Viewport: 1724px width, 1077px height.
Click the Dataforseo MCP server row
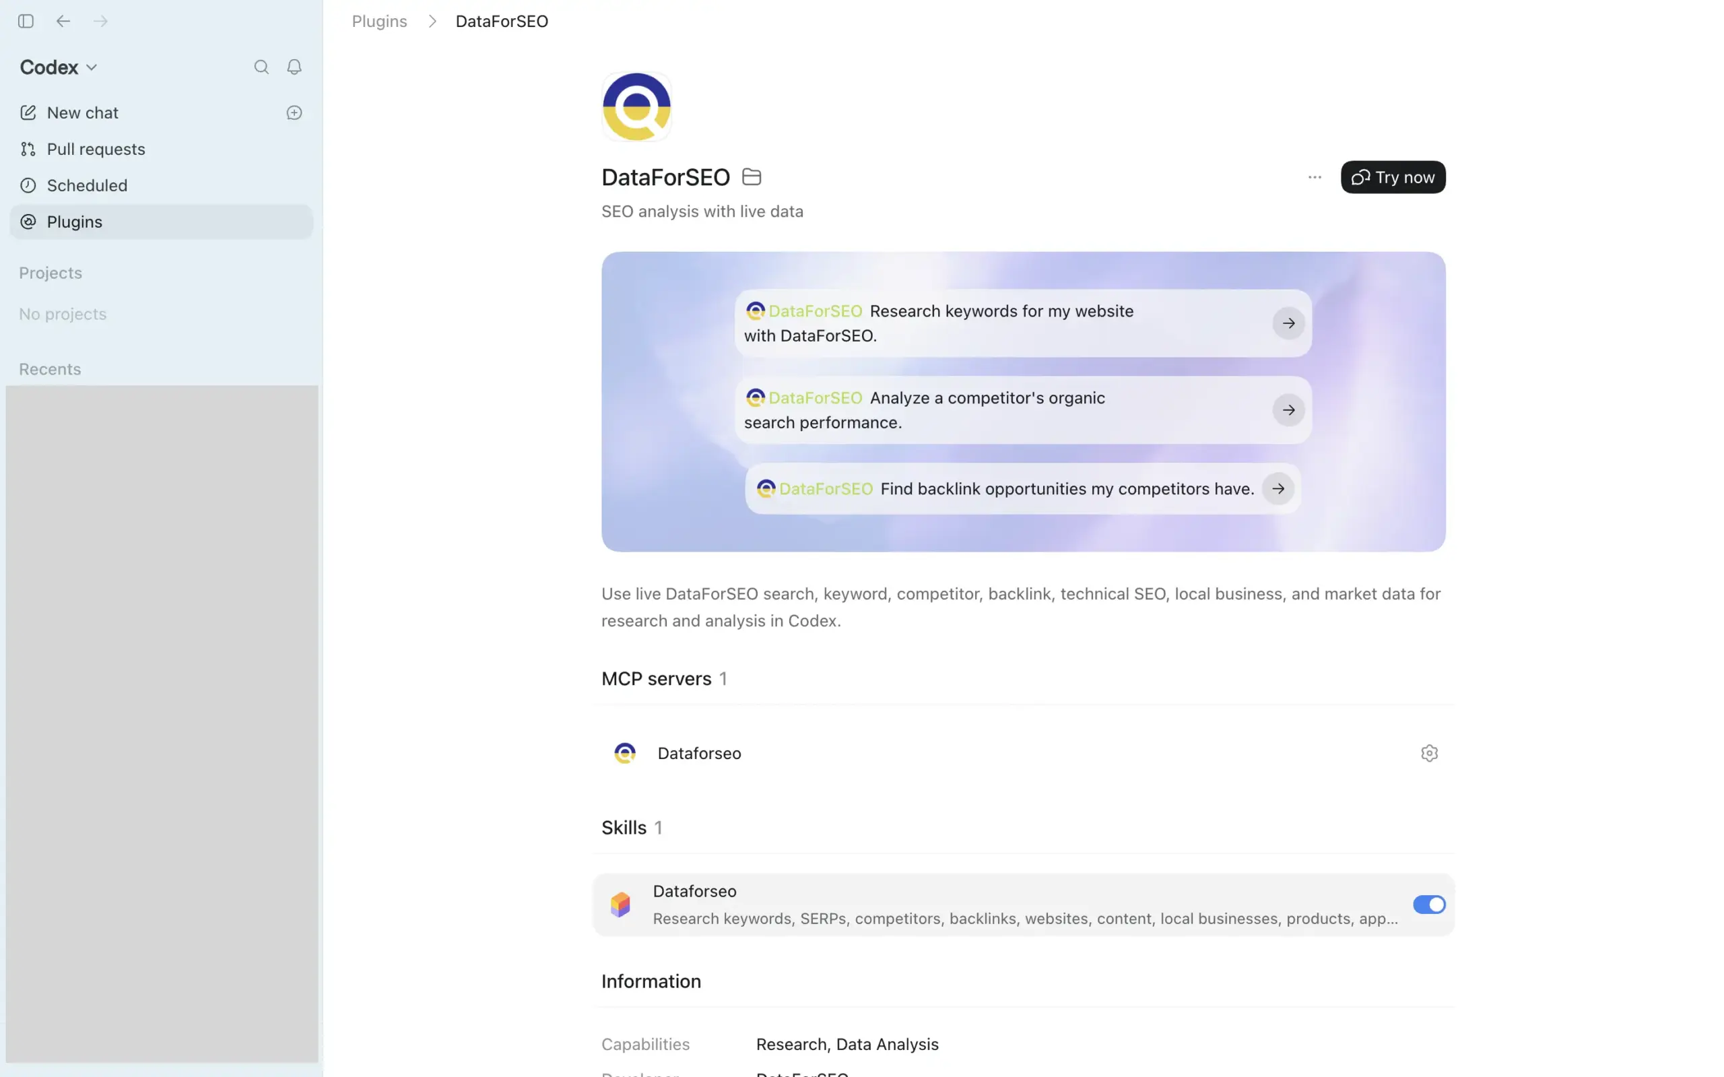pyautogui.click(x=1022, y=754)
